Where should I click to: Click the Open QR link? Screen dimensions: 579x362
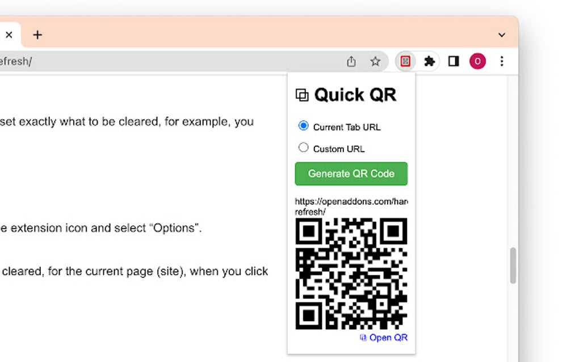pos(388,338)
